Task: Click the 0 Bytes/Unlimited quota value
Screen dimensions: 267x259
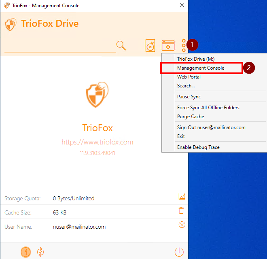Action: click(x=74, y=199)
